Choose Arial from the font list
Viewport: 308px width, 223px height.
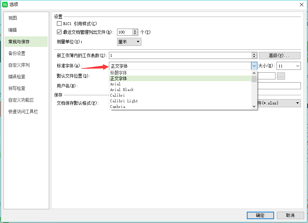coord(180,84)
